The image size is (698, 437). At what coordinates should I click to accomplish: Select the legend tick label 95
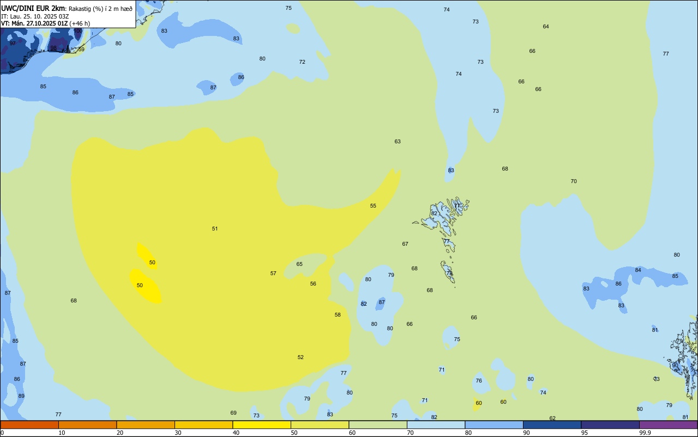(584, 433)
